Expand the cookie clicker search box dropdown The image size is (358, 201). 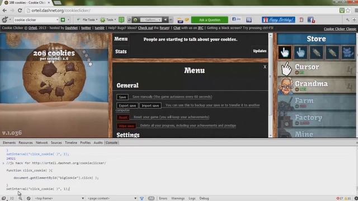[57, 20]
